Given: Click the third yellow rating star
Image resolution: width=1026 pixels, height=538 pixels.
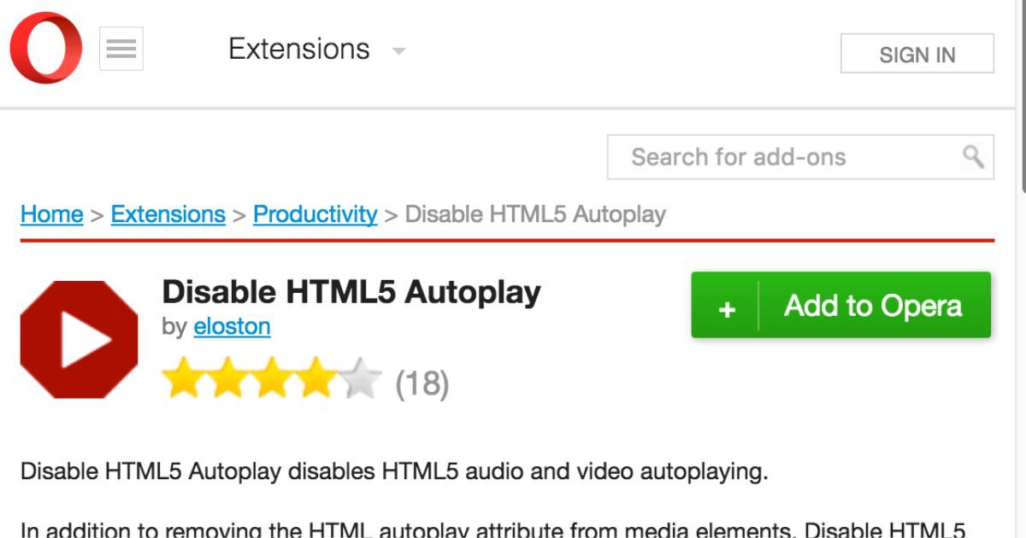Looking at the screenshot, I should point(272,379).
